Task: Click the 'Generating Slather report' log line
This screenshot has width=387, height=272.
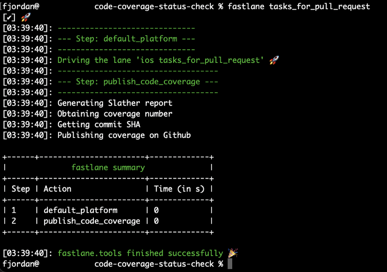Action: coord(115,103)
